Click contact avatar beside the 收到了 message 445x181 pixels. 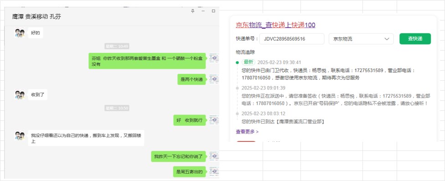click(x=20, y=94)
